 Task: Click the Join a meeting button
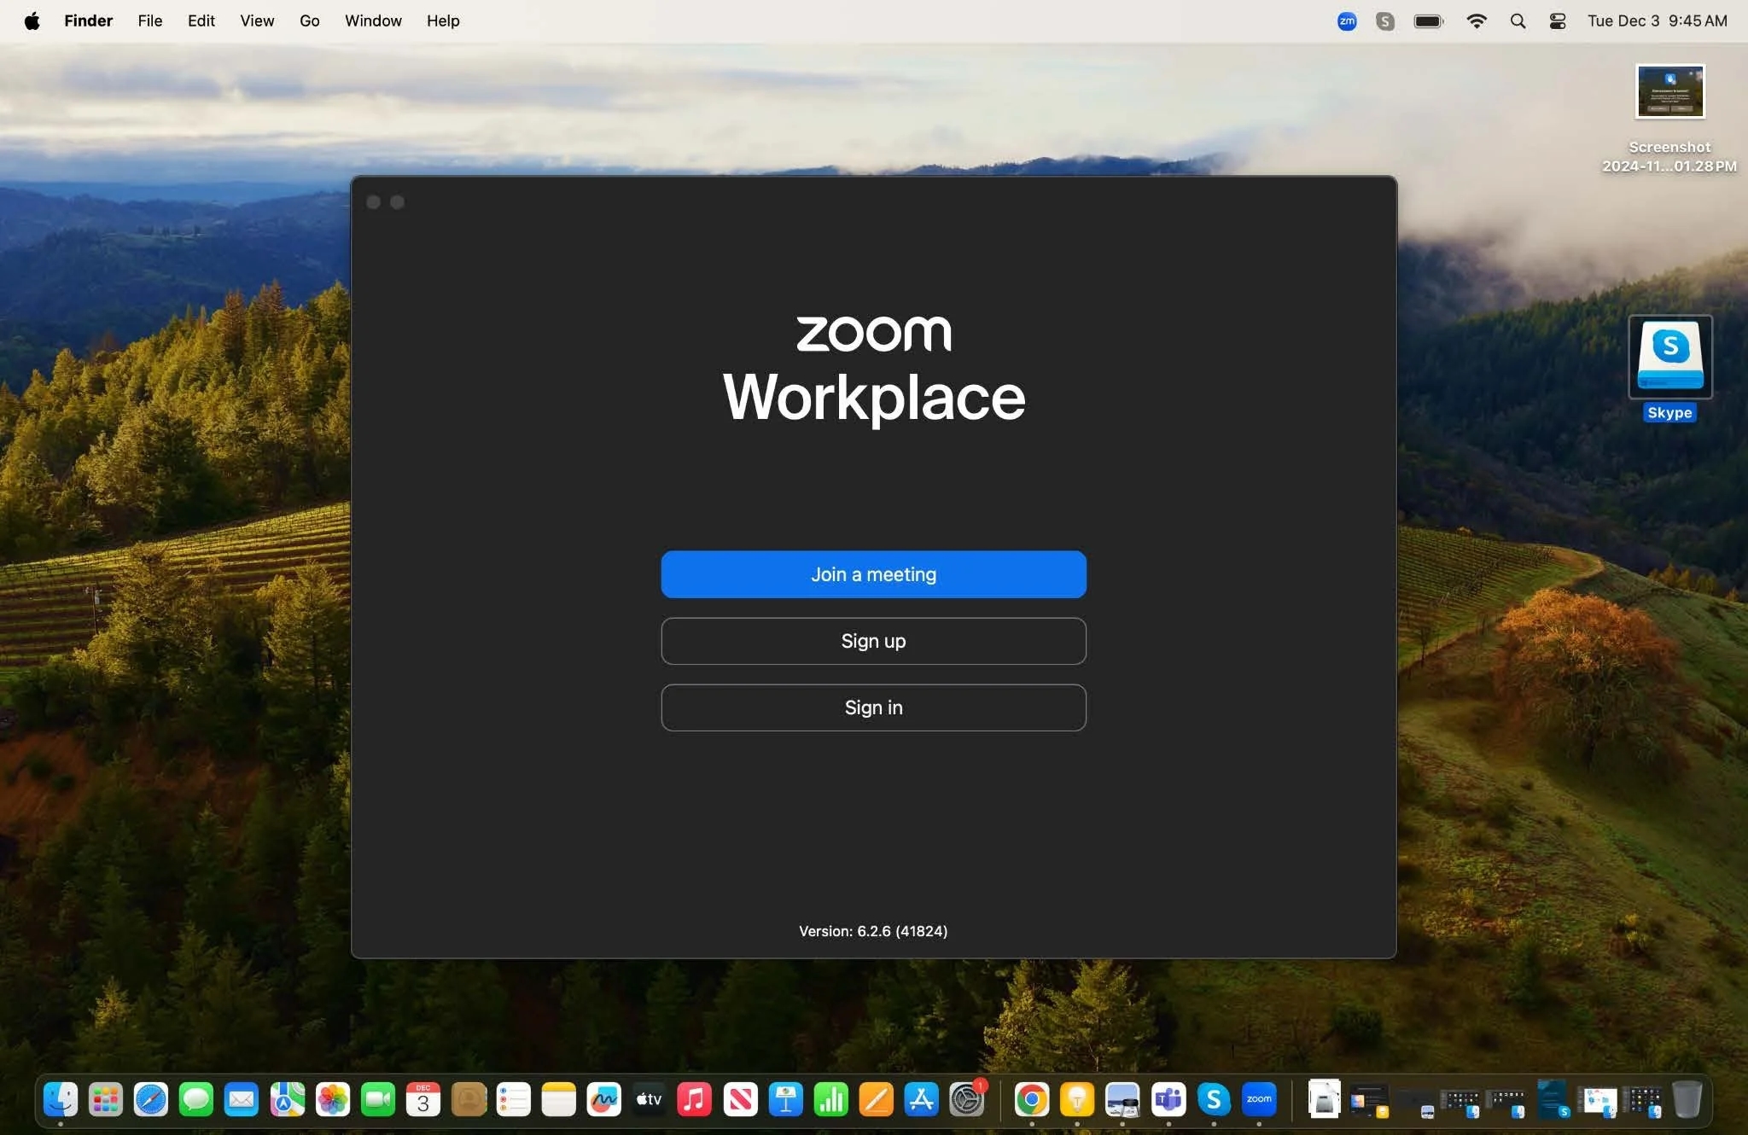pyautogui.click(x=873, y=573)
